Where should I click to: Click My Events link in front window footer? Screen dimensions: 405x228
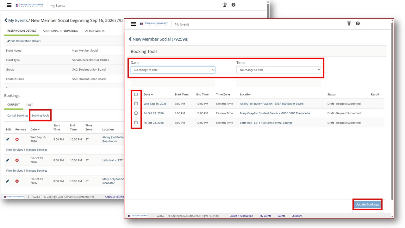point(265,216)
